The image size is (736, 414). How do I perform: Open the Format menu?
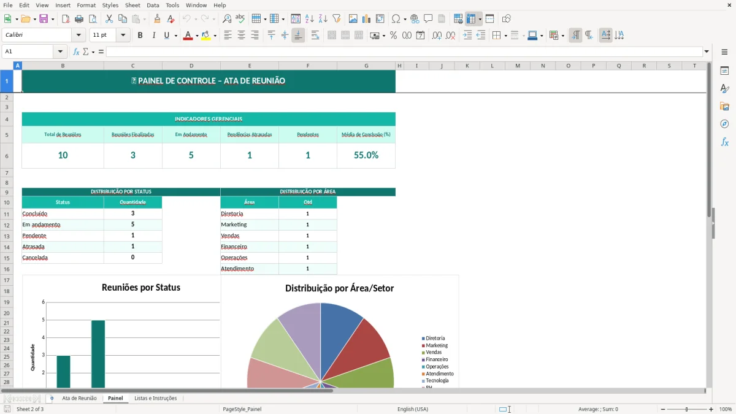point(86,5)
